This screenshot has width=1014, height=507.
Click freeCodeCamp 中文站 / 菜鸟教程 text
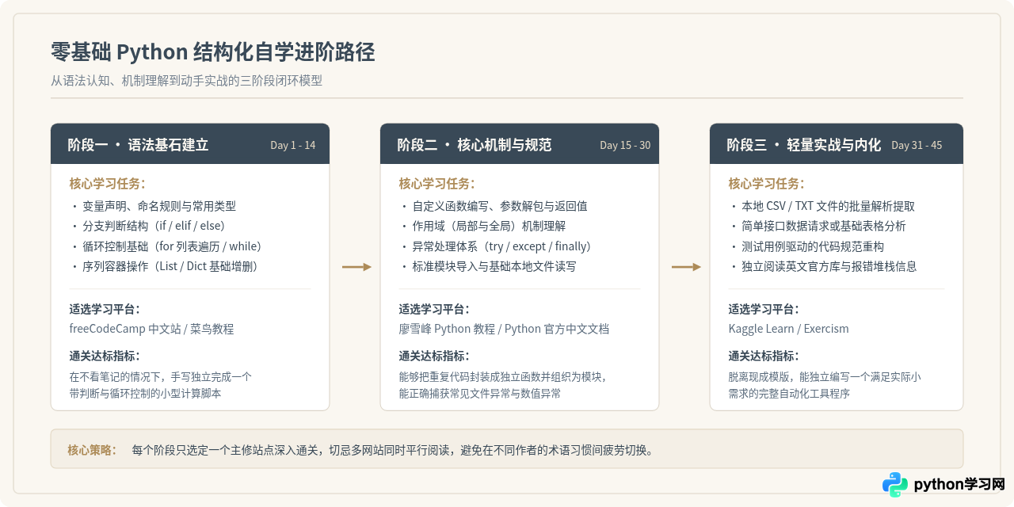[x=151, y=328]
